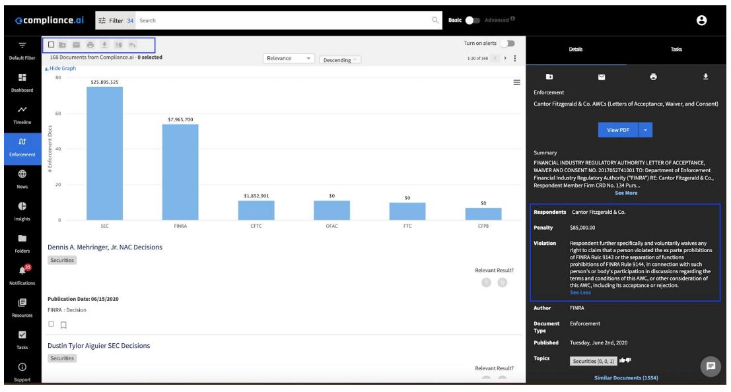Screen dimensions: 731x392
Task: Click into the Search input field
Action: tap(285, 20)
